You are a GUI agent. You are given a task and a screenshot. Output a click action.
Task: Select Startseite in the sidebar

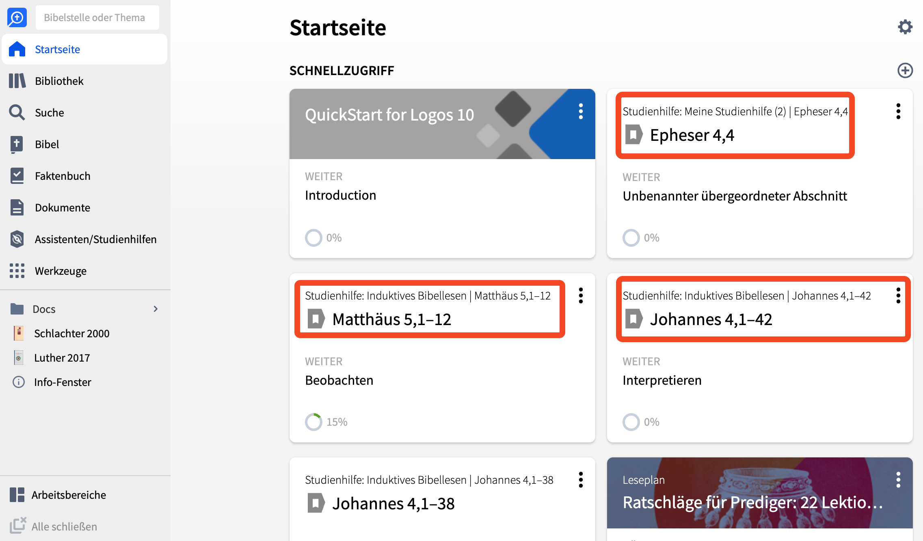click(84, 49)
